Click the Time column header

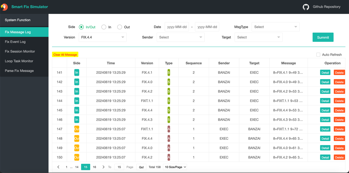(111, 63)
